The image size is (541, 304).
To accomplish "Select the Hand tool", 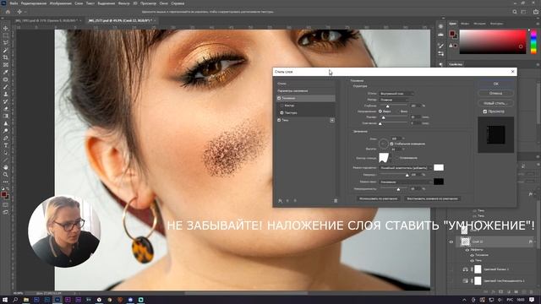I will [x=6, y=167].
